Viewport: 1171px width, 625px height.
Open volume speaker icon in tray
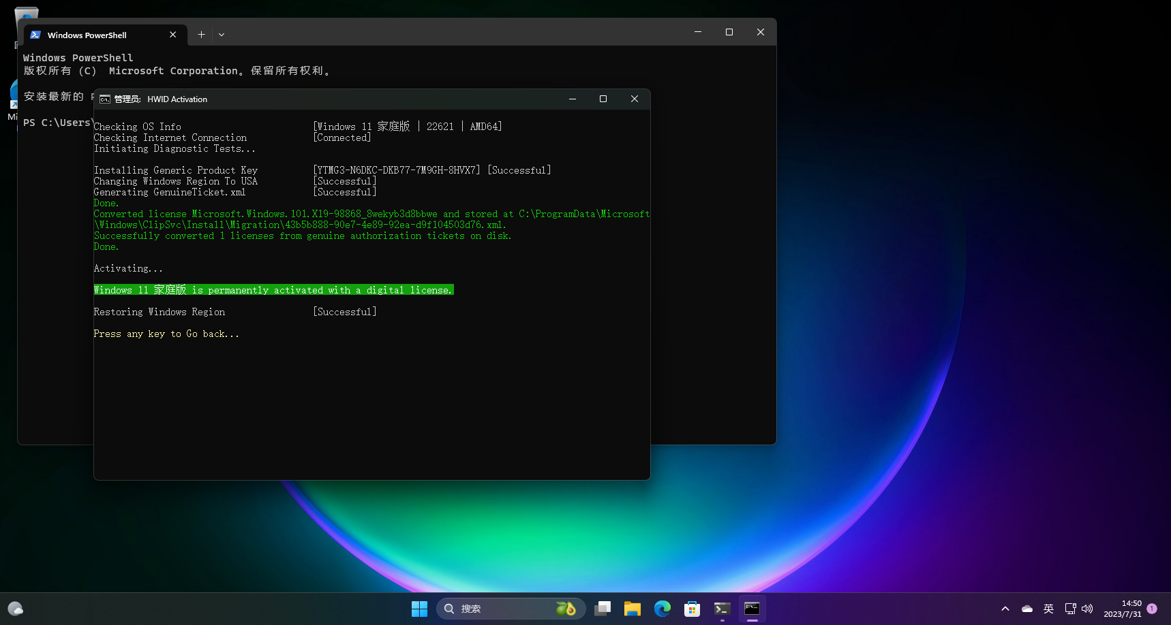[1087, 609]
